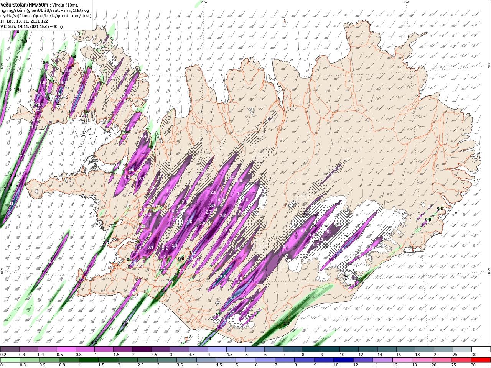Pick the rain legend swatch starting at 2
Screen dimensions: 491x368
(127, 360)
